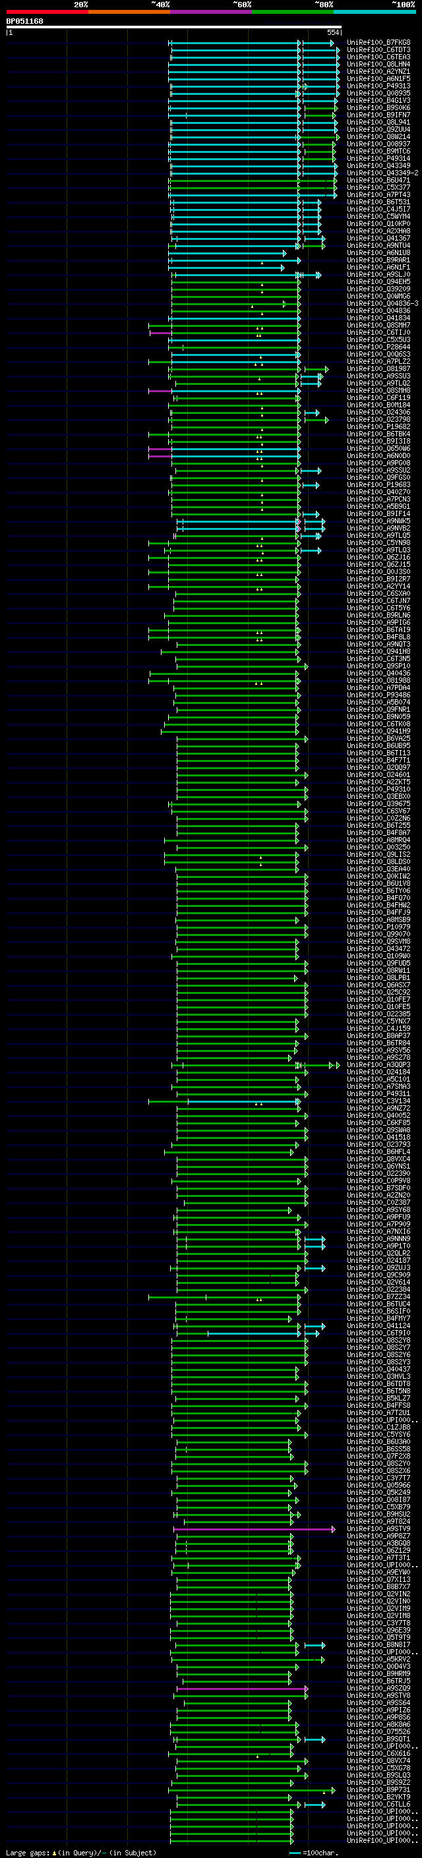Select hit UniRef100_Q9FNR1
Viewport: 422px width, 1858px height.
point(378,710)
